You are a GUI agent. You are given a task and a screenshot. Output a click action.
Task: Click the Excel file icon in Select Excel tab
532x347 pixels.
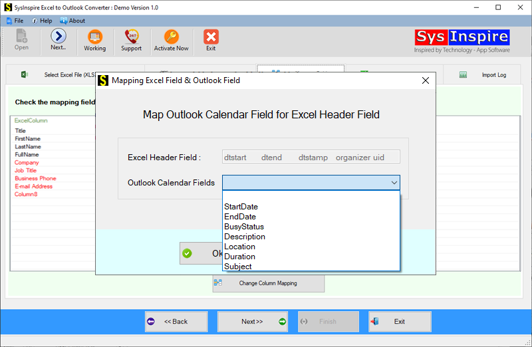(x=25, y=74)
